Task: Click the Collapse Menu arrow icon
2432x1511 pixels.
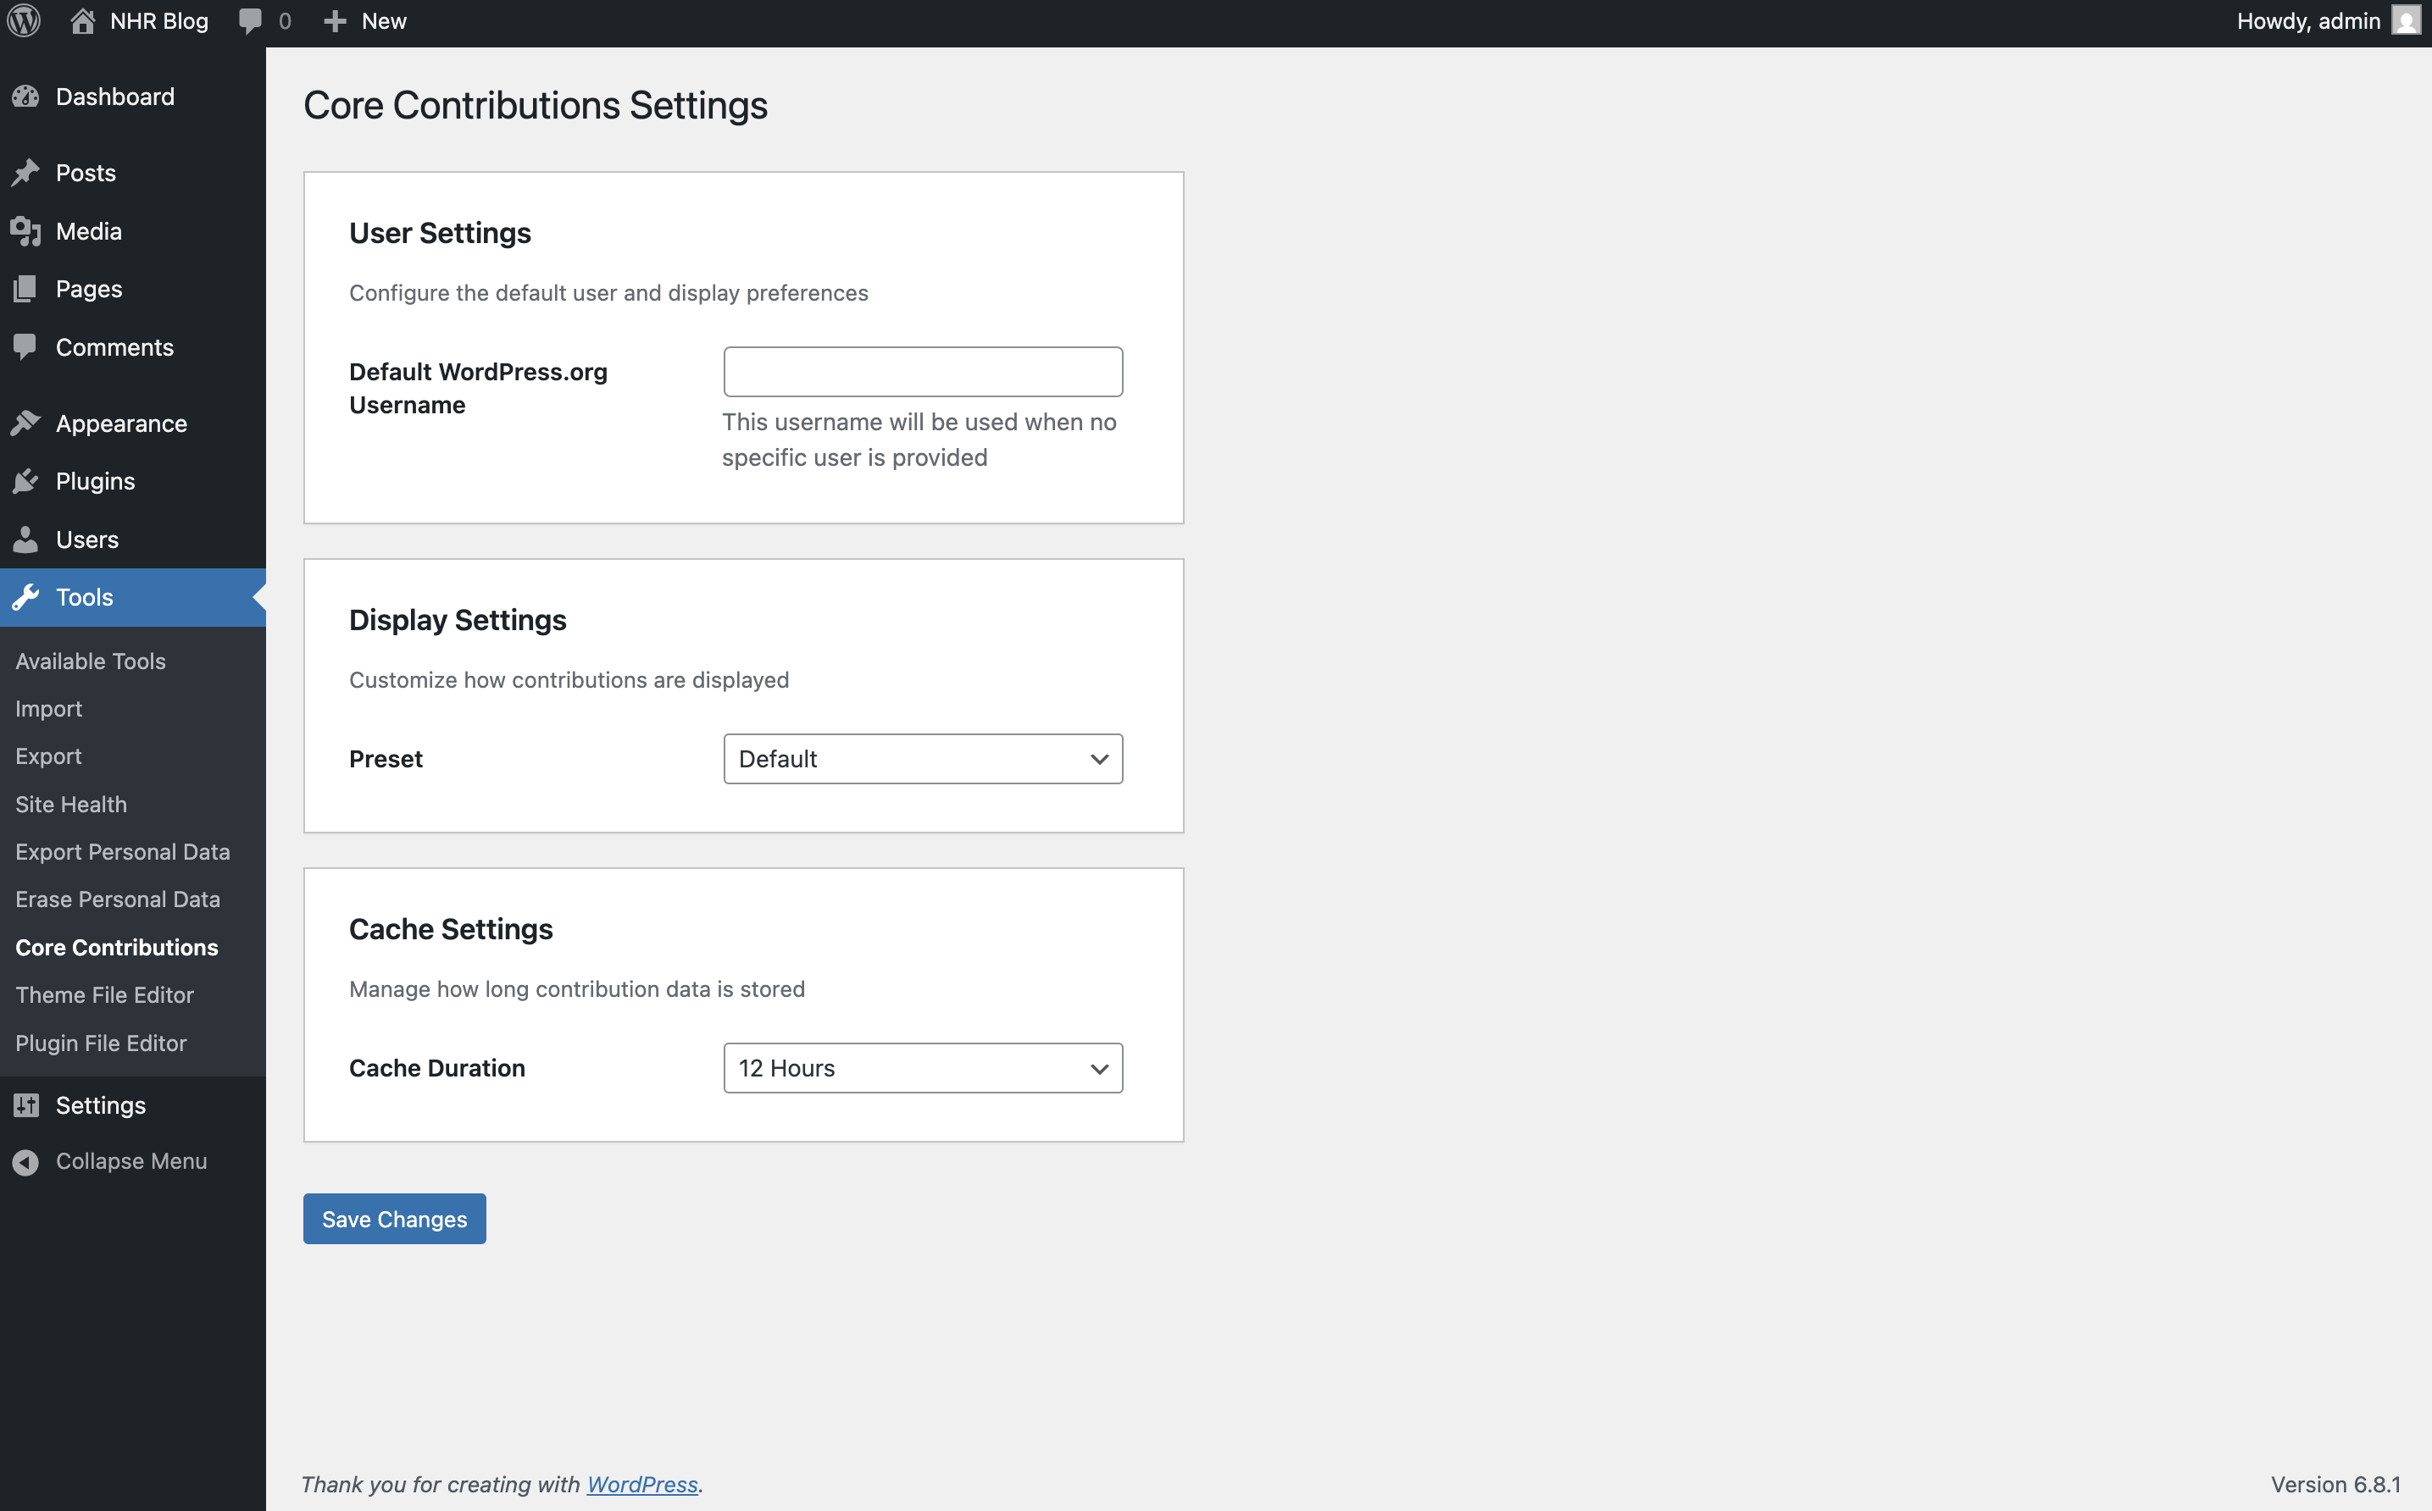Action: 26,1162
